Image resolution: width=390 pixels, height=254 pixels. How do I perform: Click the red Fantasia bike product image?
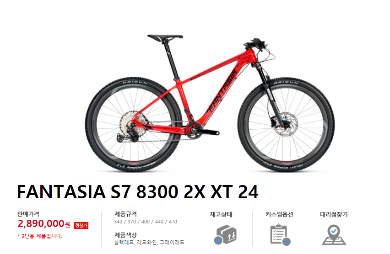(210, 103)
